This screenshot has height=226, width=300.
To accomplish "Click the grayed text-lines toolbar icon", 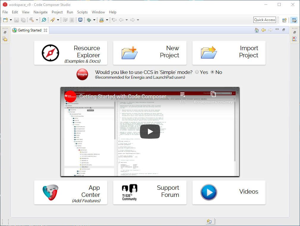I will (72, 20).
